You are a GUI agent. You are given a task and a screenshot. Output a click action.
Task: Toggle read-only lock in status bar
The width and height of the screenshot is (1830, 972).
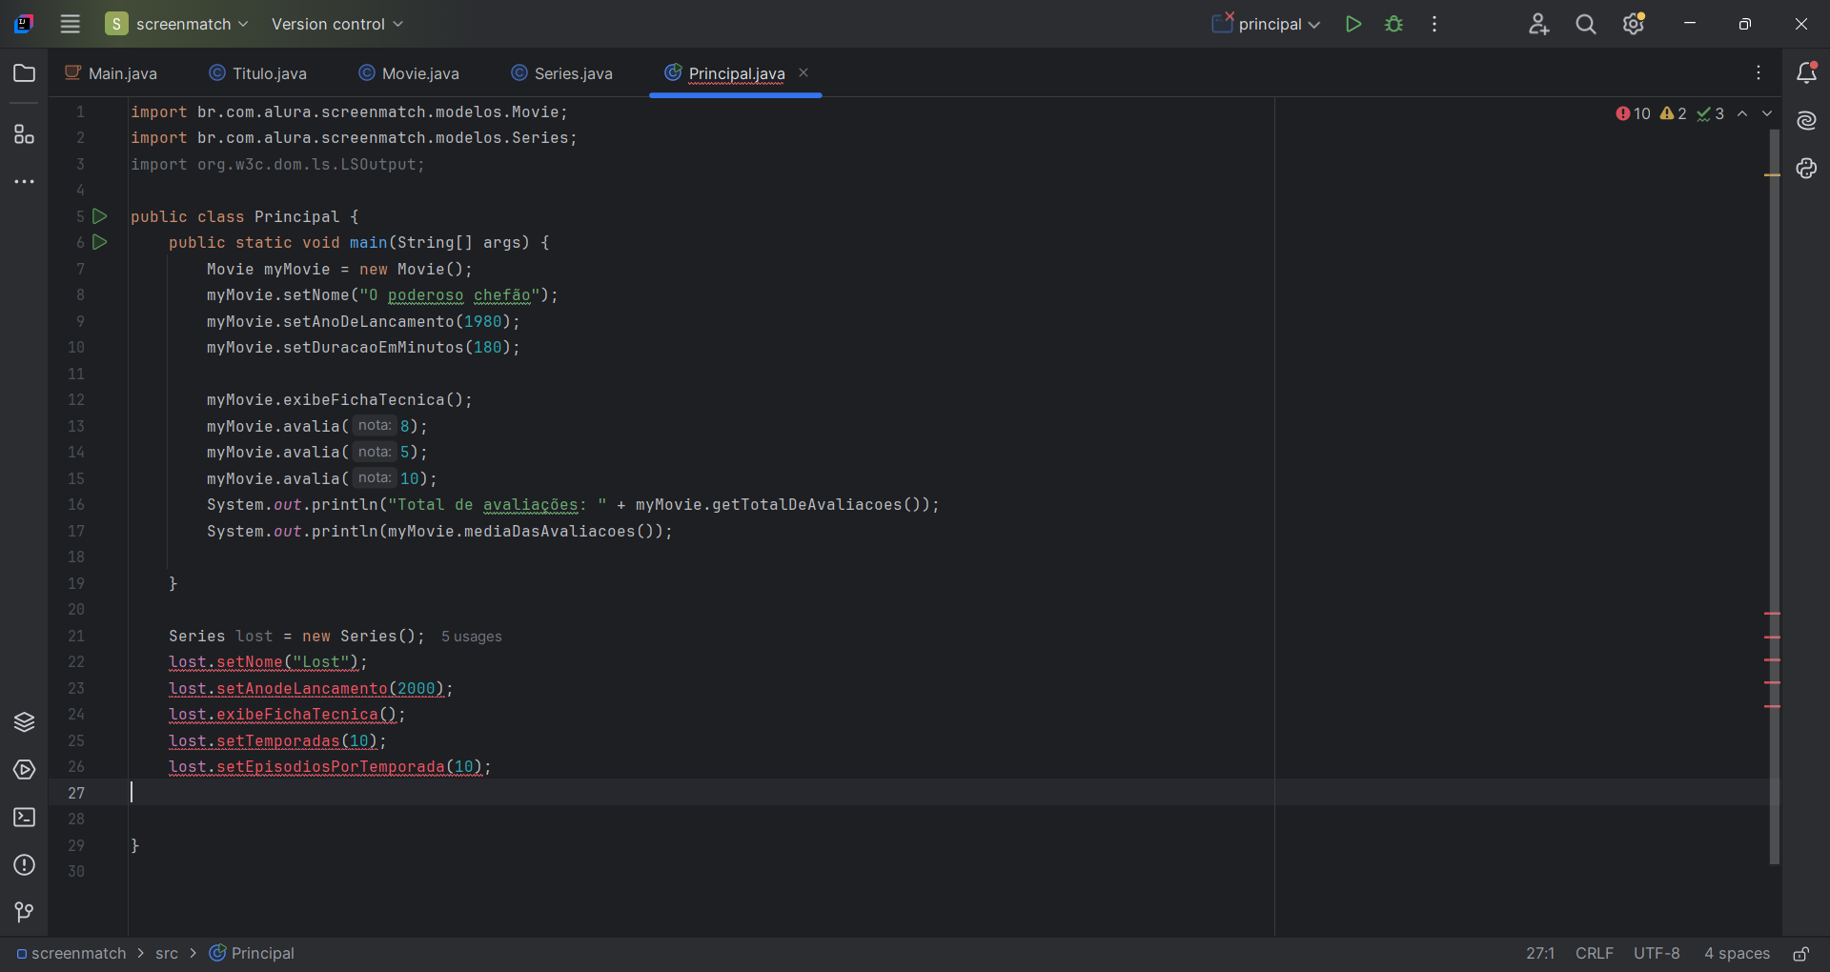pos(1801,954)
